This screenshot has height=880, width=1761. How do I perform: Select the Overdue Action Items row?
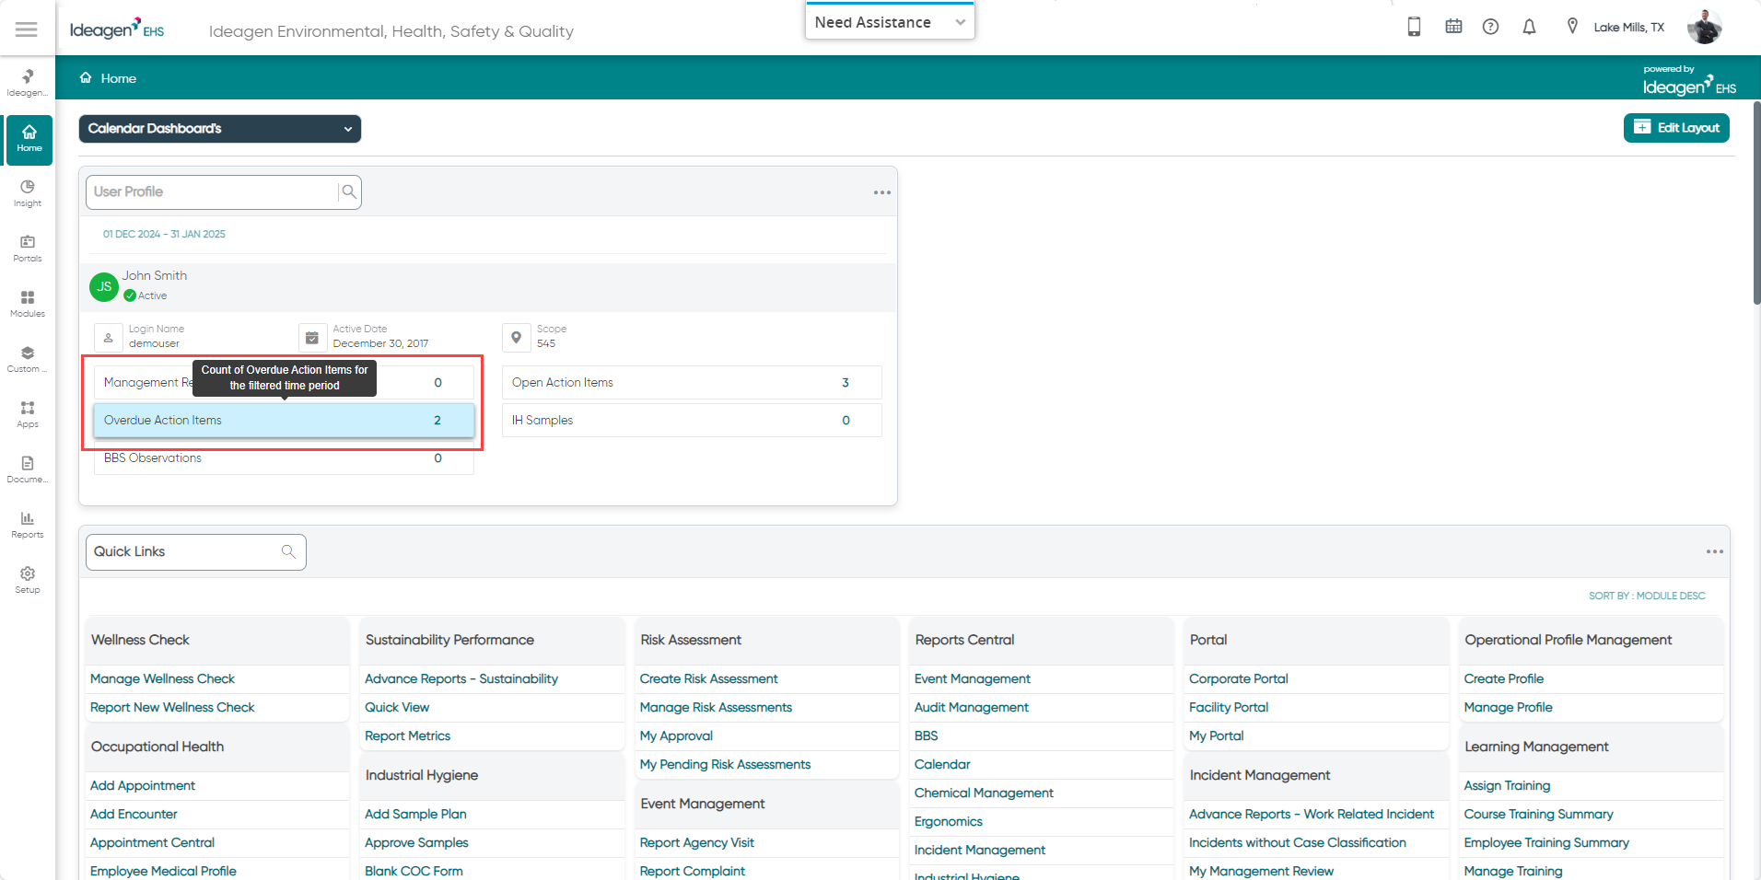click(x=284, y=420)
